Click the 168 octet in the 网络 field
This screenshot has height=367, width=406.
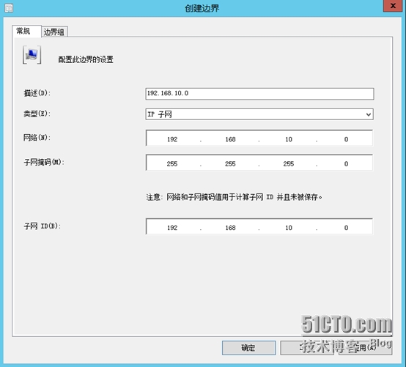click(230, 139)
